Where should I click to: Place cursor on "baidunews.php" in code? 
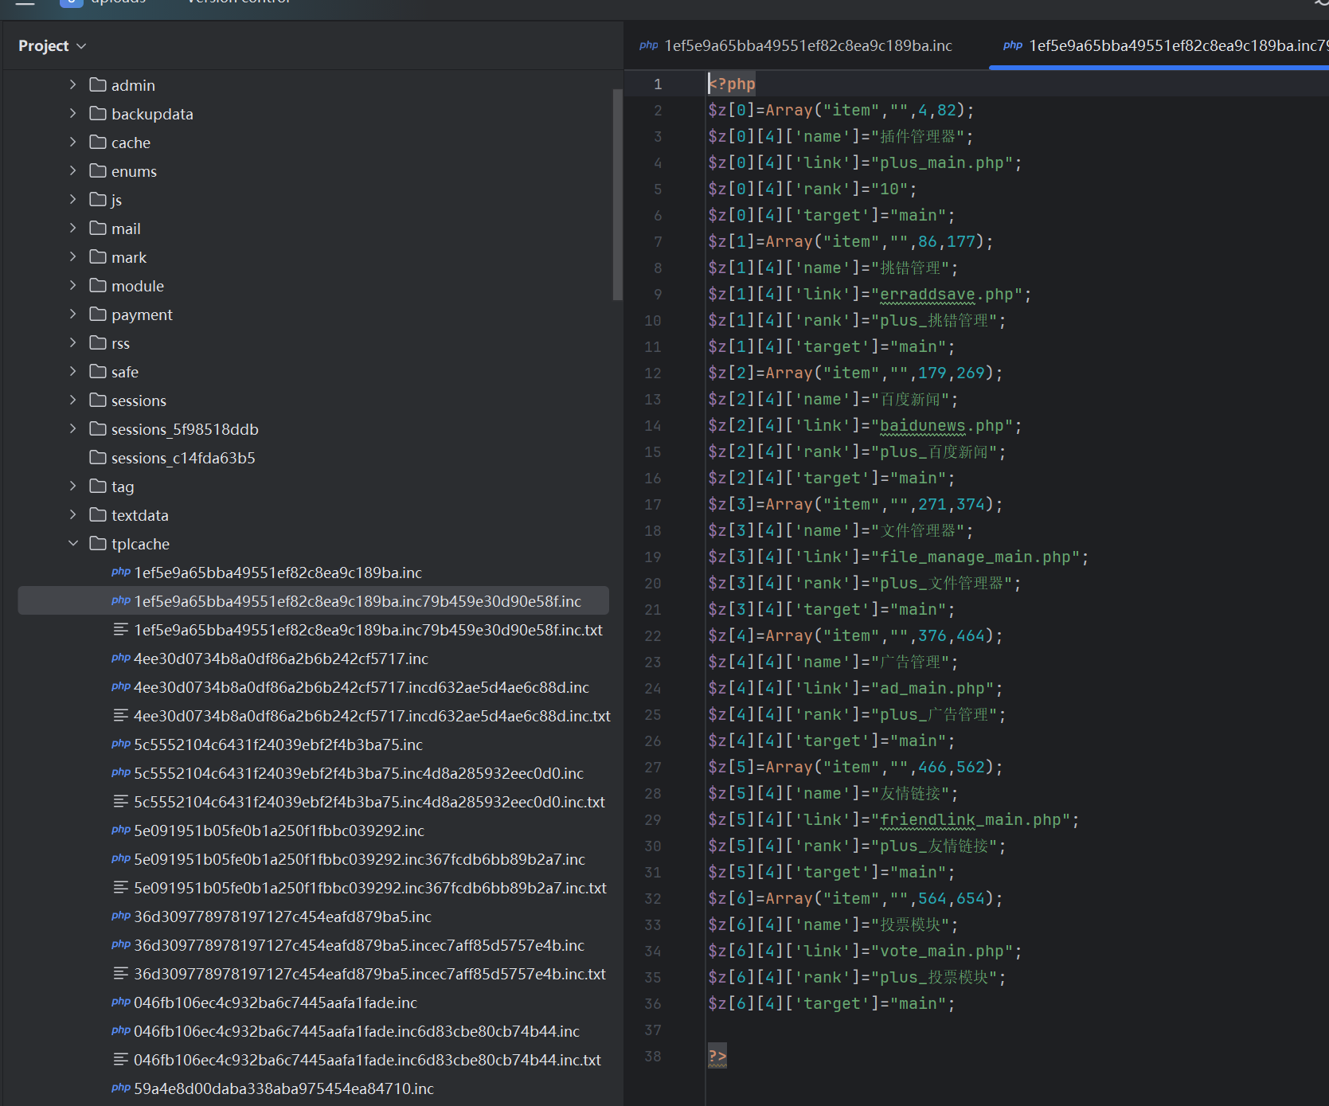946,425
